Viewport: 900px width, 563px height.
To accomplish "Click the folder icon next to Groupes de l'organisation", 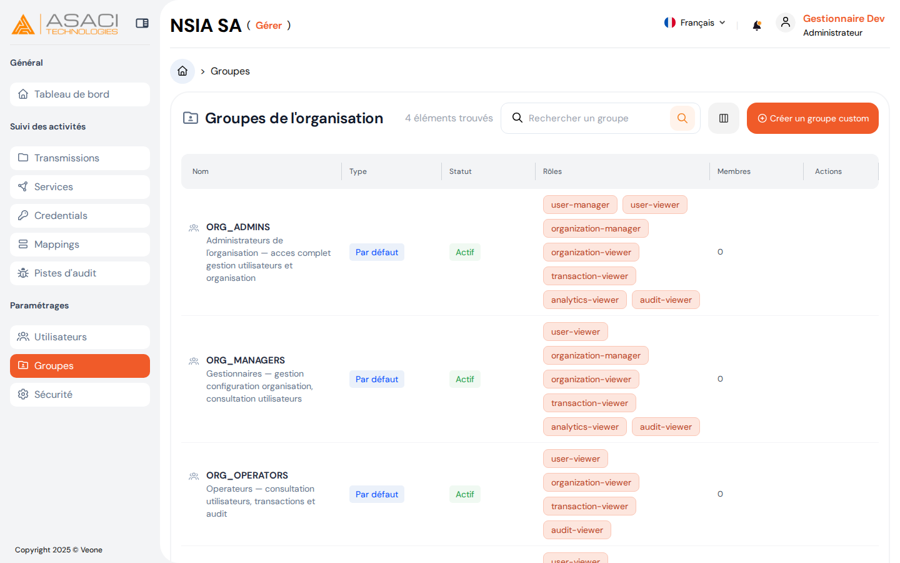I will pyautogui.click(x=191, y=118).
